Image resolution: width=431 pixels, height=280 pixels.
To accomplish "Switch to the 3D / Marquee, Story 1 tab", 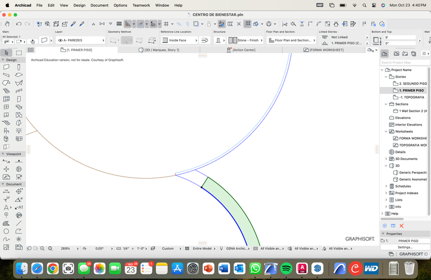I will 159,50.
